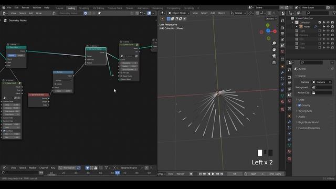This screenshot has width=336, height=189.
Task: Toggle camera view icon in viewport
Action: (274, 56)
